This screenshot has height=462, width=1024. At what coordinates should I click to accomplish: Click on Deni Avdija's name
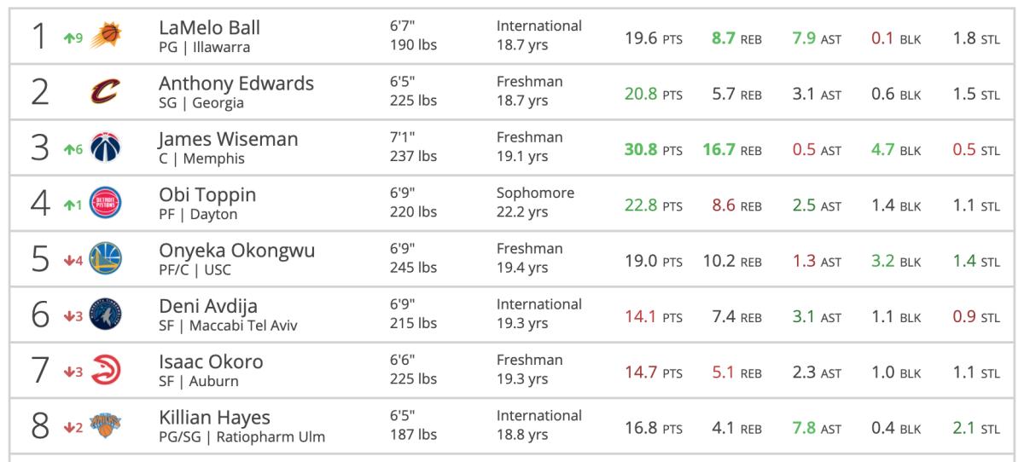click(x=208, y=306)
